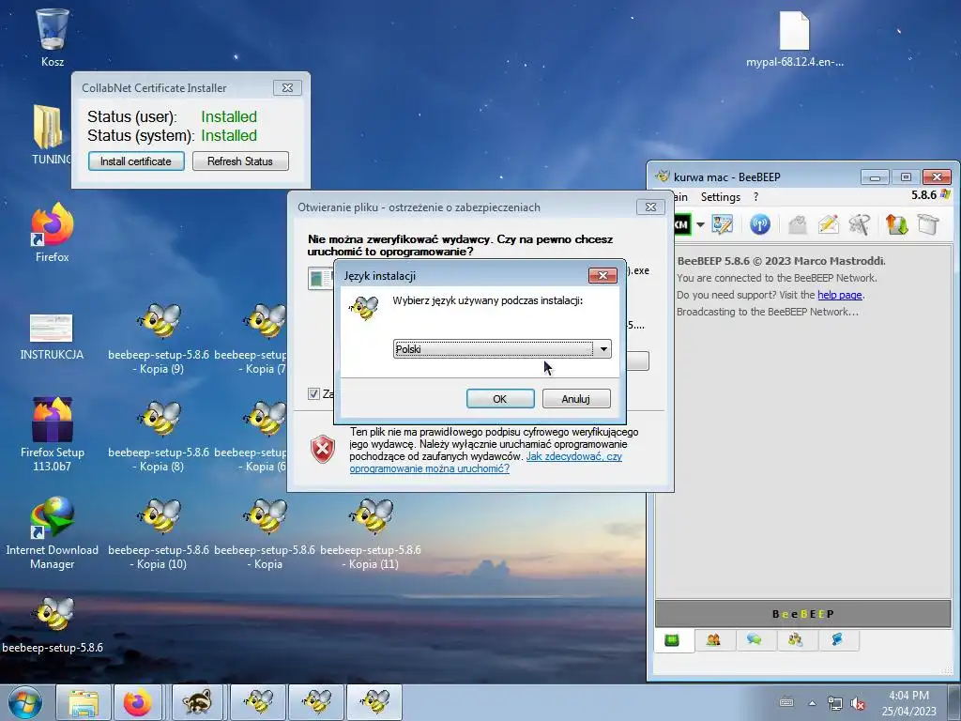Toggle the checkbox in the security warning dialog
Image resolution: width=961 pixels, height=721 pixels.
pos(313,393)
